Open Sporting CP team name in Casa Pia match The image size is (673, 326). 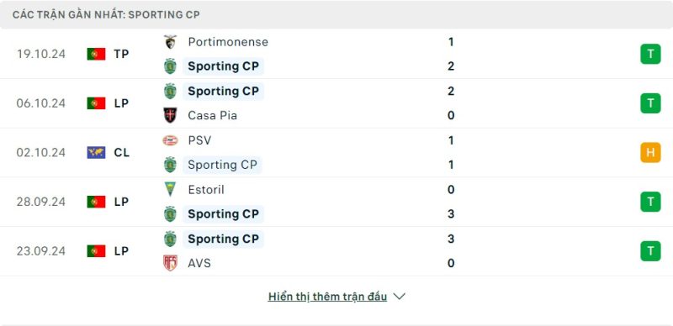pyautogui.click(x=223, y=92)
